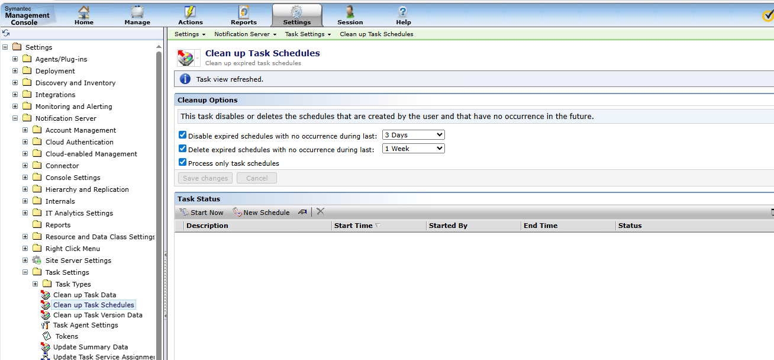Select Clean up Task Data icon
This screenshot has width=774, height=360.
click(46, 295)
